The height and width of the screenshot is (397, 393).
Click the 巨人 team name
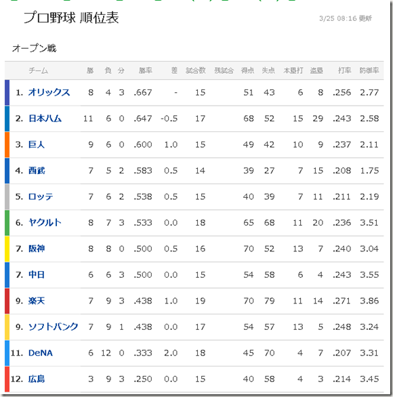pos(37,144)
